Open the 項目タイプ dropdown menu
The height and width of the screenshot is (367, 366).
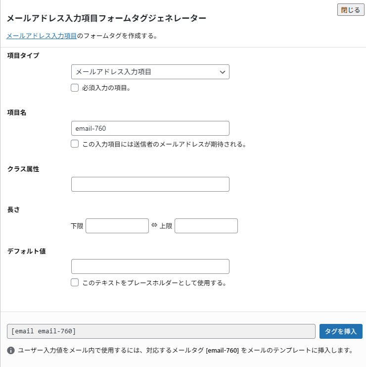(x=150, y=72)
